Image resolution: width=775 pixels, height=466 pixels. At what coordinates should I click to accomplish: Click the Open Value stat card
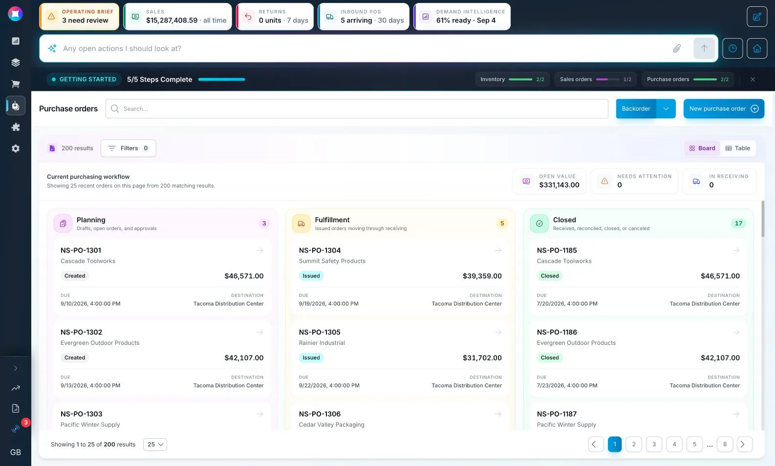click(550, 181)
